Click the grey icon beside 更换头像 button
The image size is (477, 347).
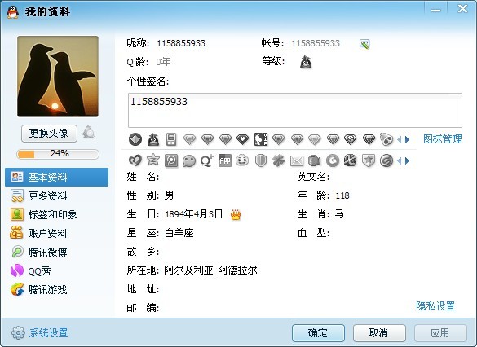[89, 133]
